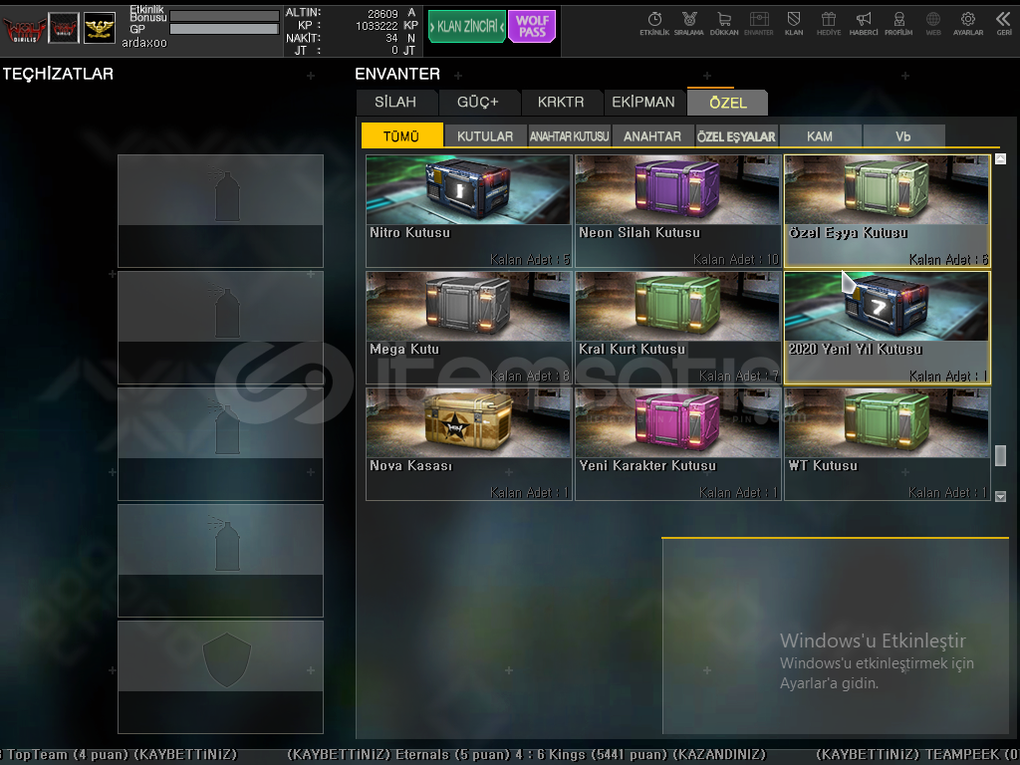Click the KP value 1033222

(377, 26)
